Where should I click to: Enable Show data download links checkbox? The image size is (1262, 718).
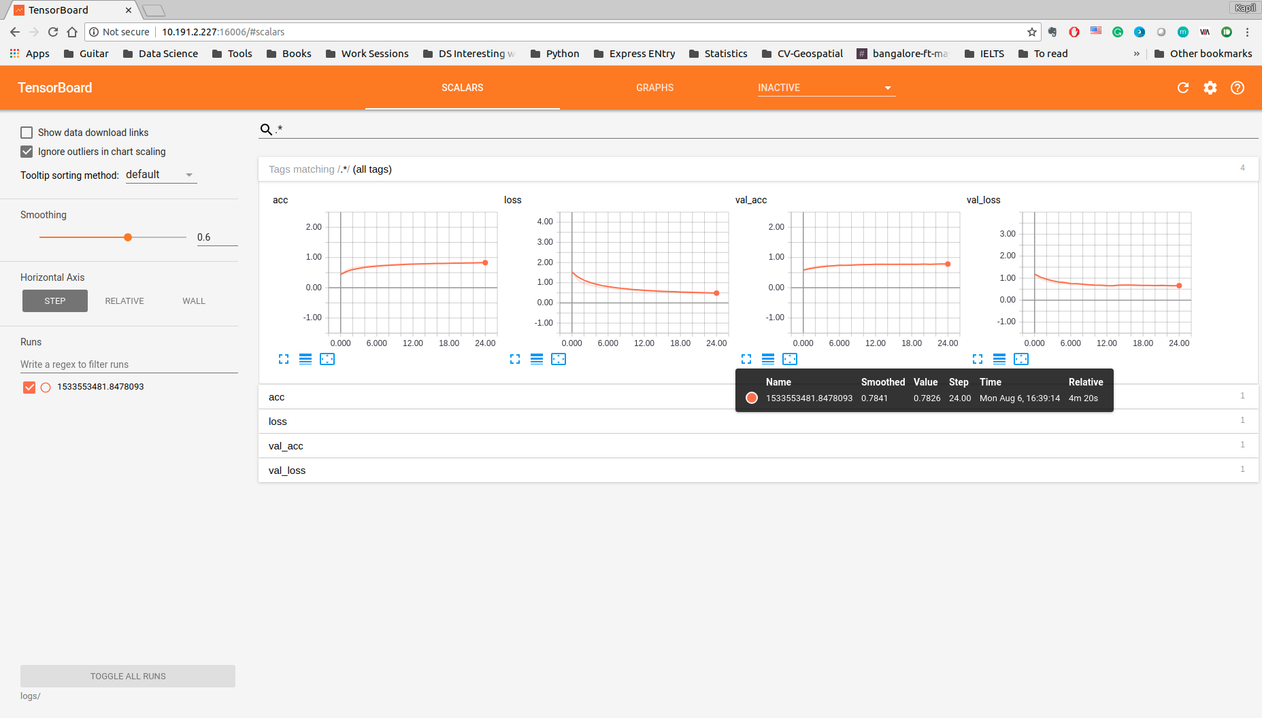[x=27, y=133]
